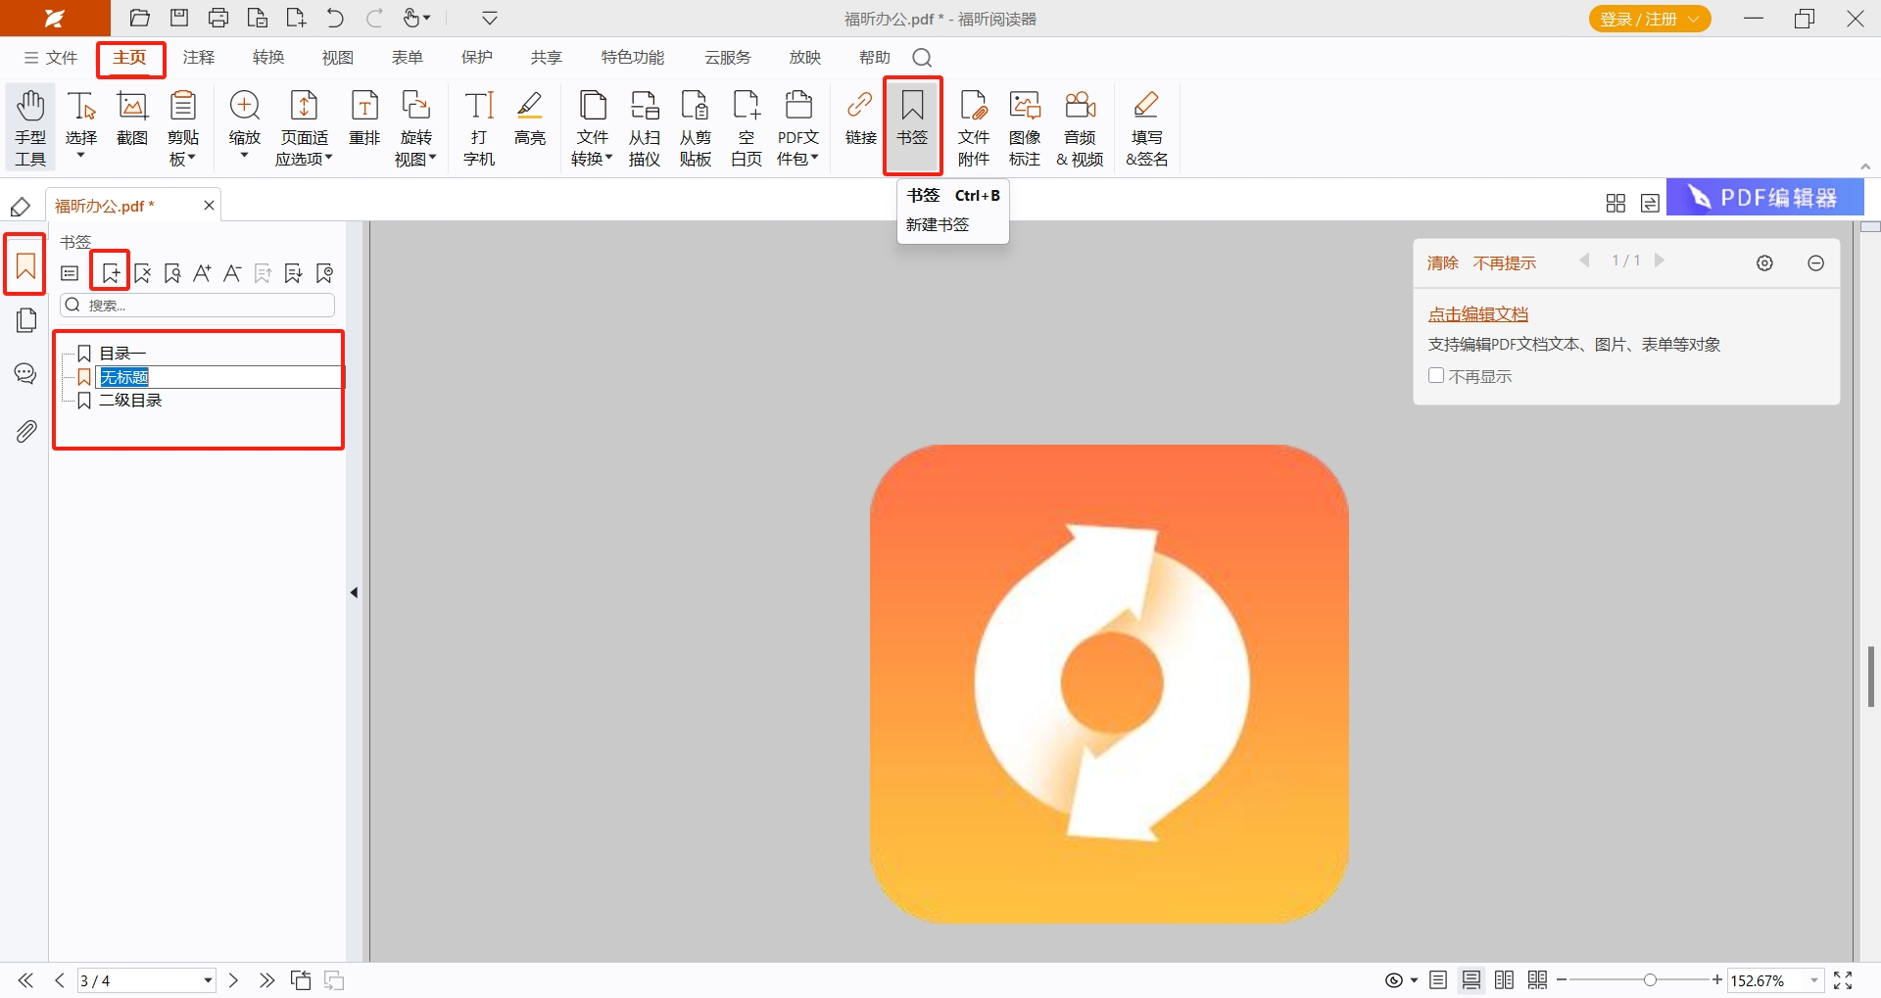Expand the Zoom (缩放) dropdown
The height and width of the screenshot is (998, 1881).
tap(244, 156)
